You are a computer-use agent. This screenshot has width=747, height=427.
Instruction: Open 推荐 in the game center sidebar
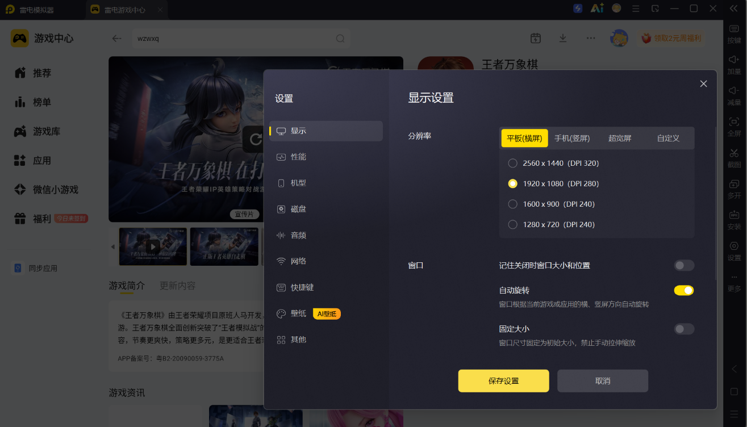[33, 73]
